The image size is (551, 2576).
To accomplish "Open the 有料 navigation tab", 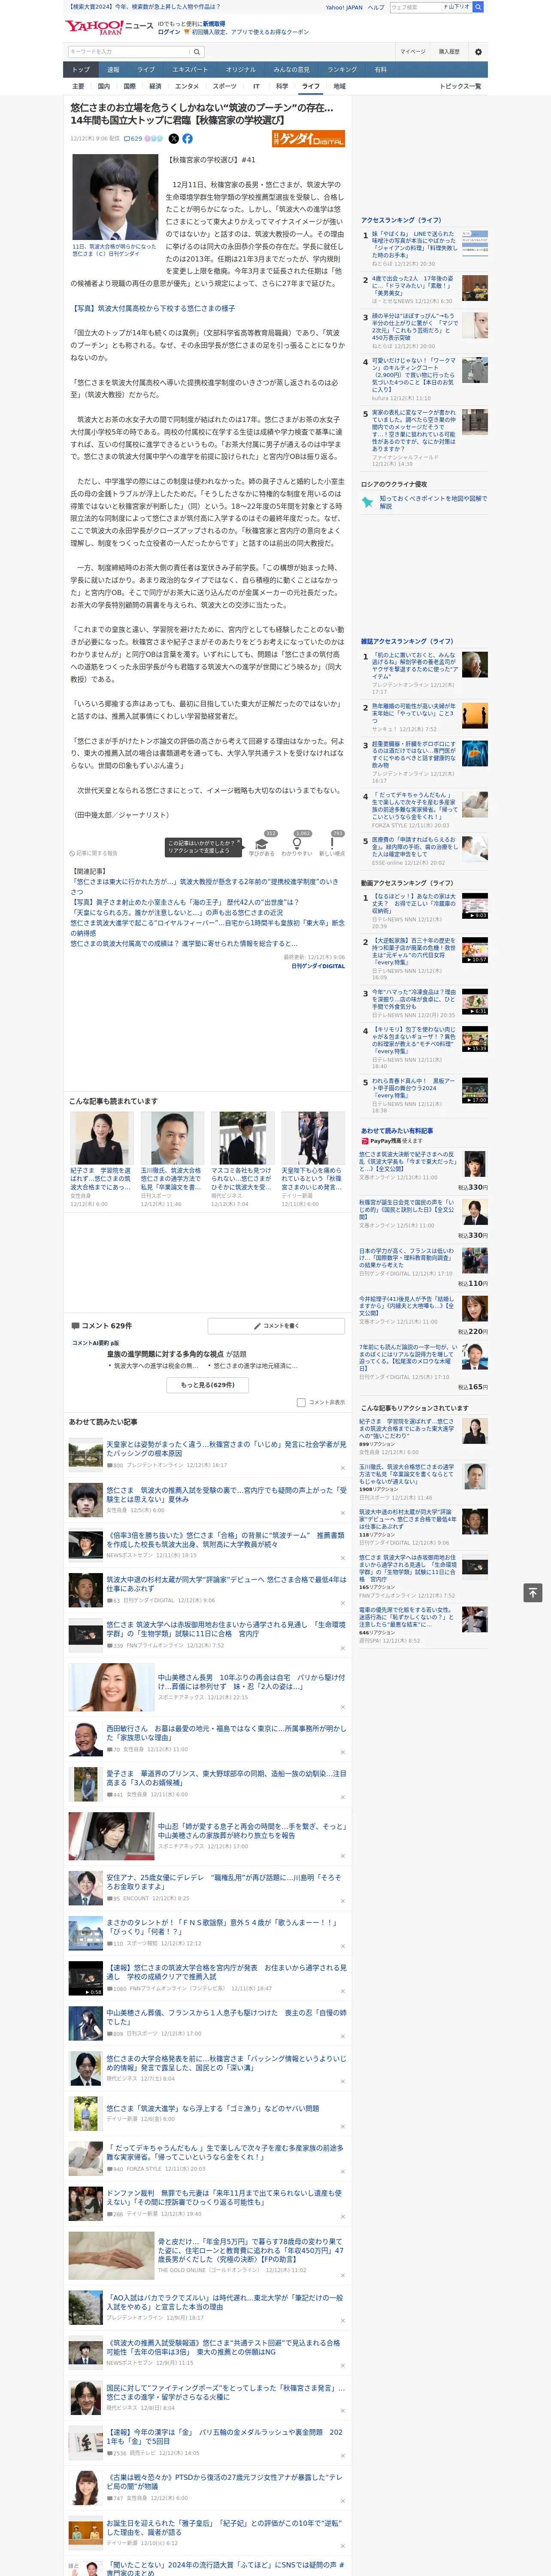I will pos(380,69).
